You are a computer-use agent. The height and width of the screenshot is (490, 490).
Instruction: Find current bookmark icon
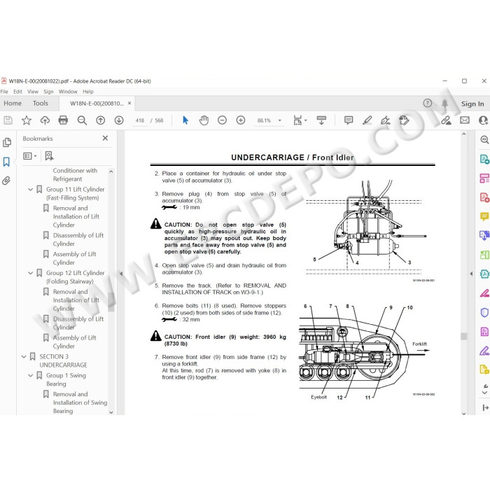coord(49,155)
